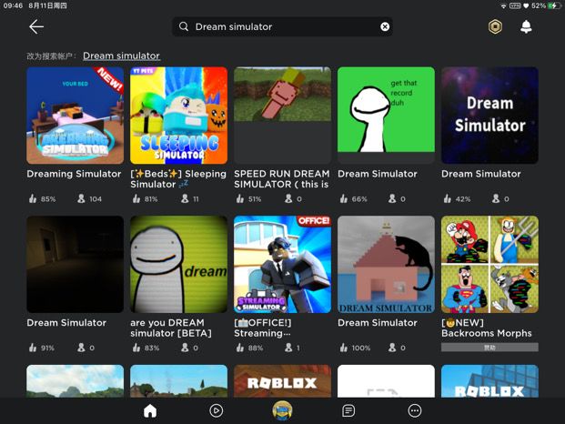Click '[OFFICE!] Streaming' title text

click(263, 328)
